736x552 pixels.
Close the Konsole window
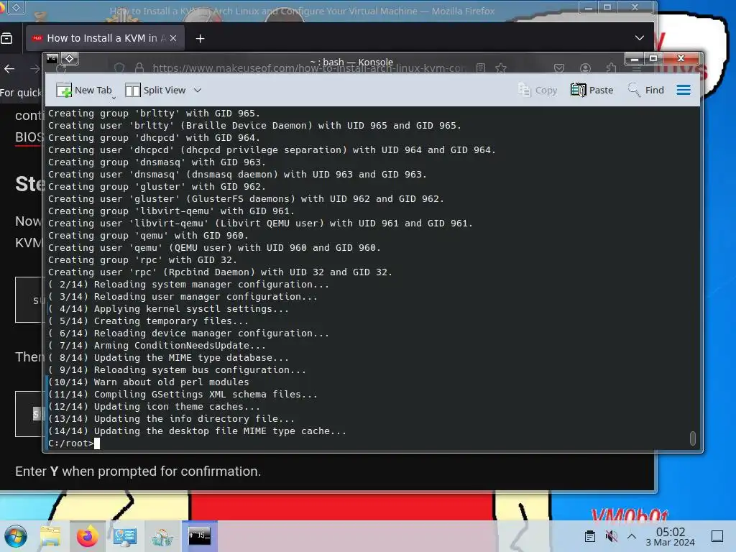pos(681,59)
